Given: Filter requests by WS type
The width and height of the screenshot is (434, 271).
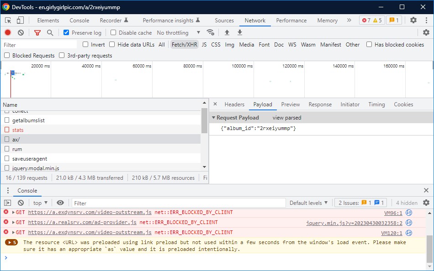Looking at the screenshot, I should pyautogui.click(x=292, y=45).
